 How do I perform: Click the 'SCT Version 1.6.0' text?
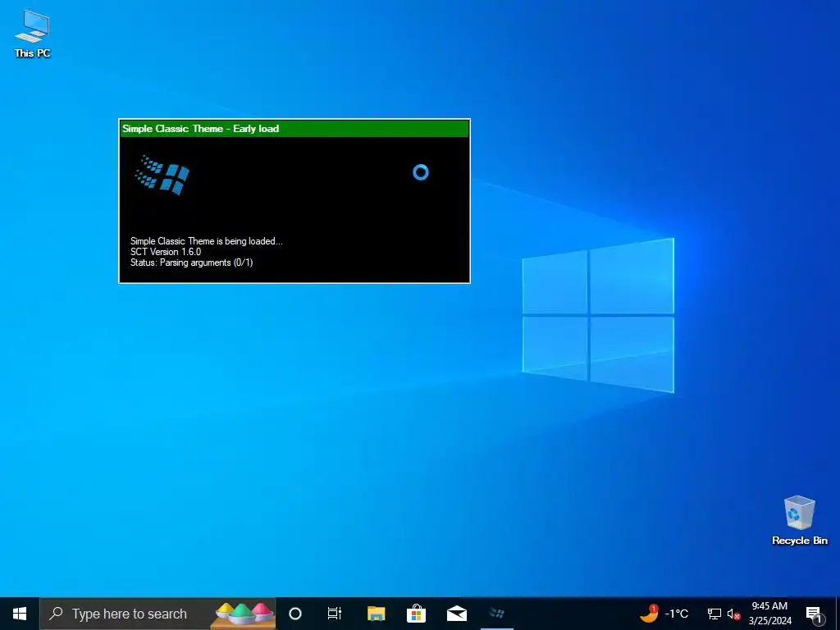(166, 252)
